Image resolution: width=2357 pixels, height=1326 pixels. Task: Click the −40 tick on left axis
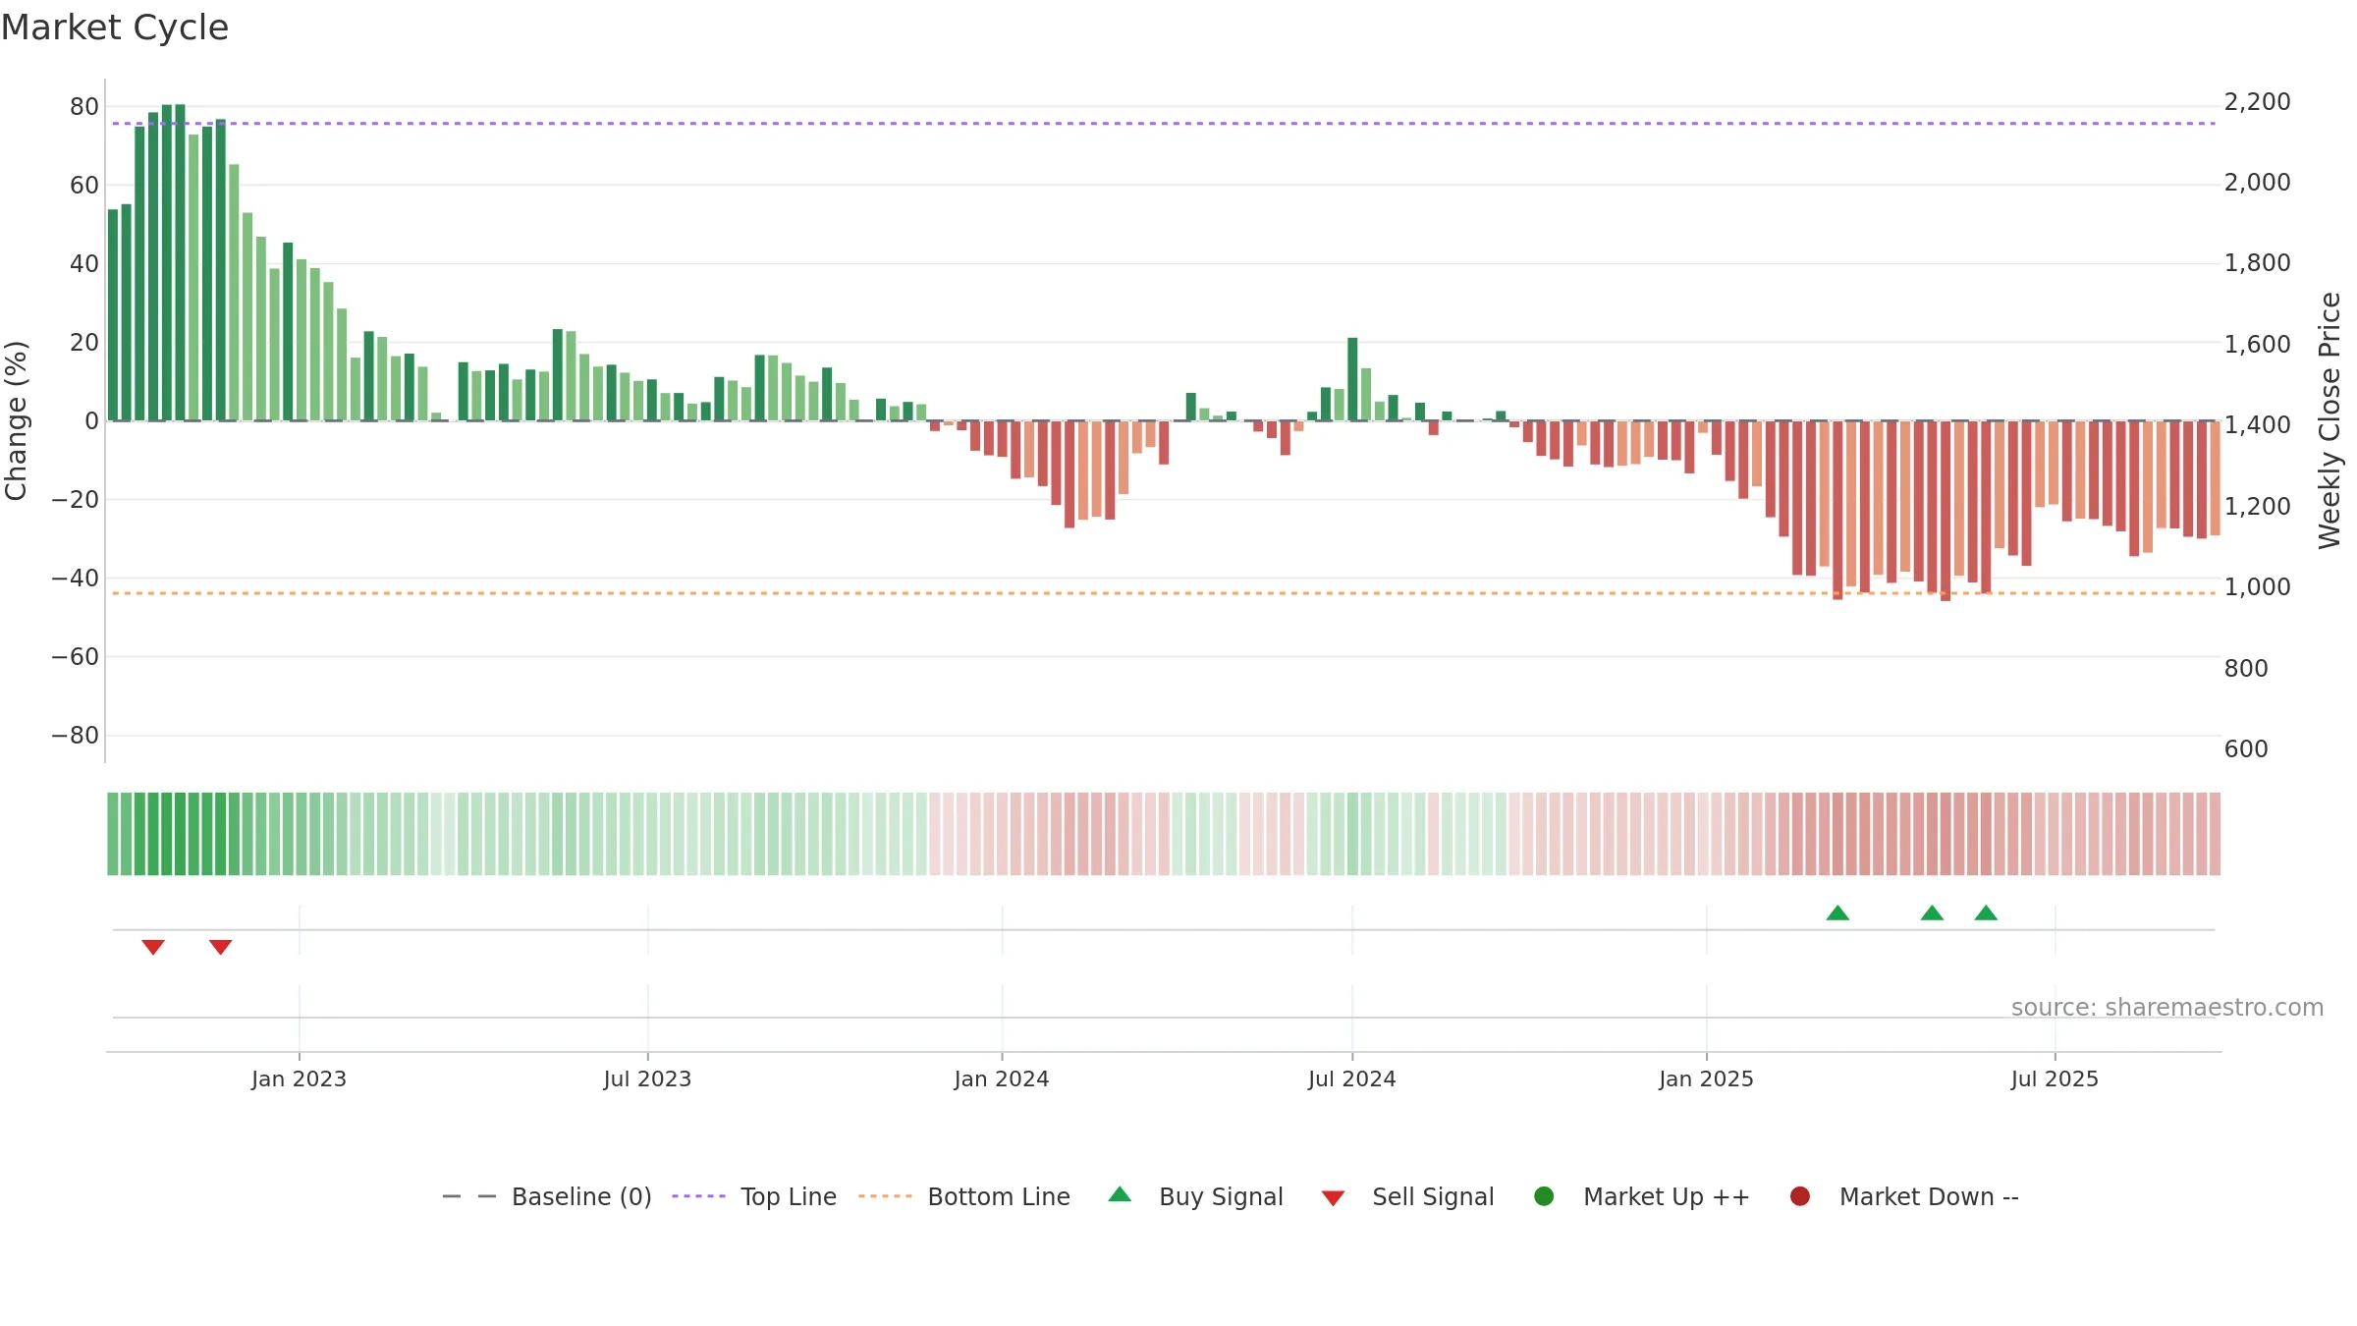(x=76, y=579)
